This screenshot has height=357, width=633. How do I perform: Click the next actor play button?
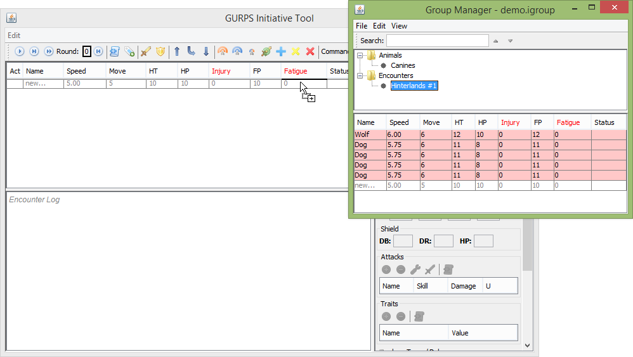click(20, 51)
